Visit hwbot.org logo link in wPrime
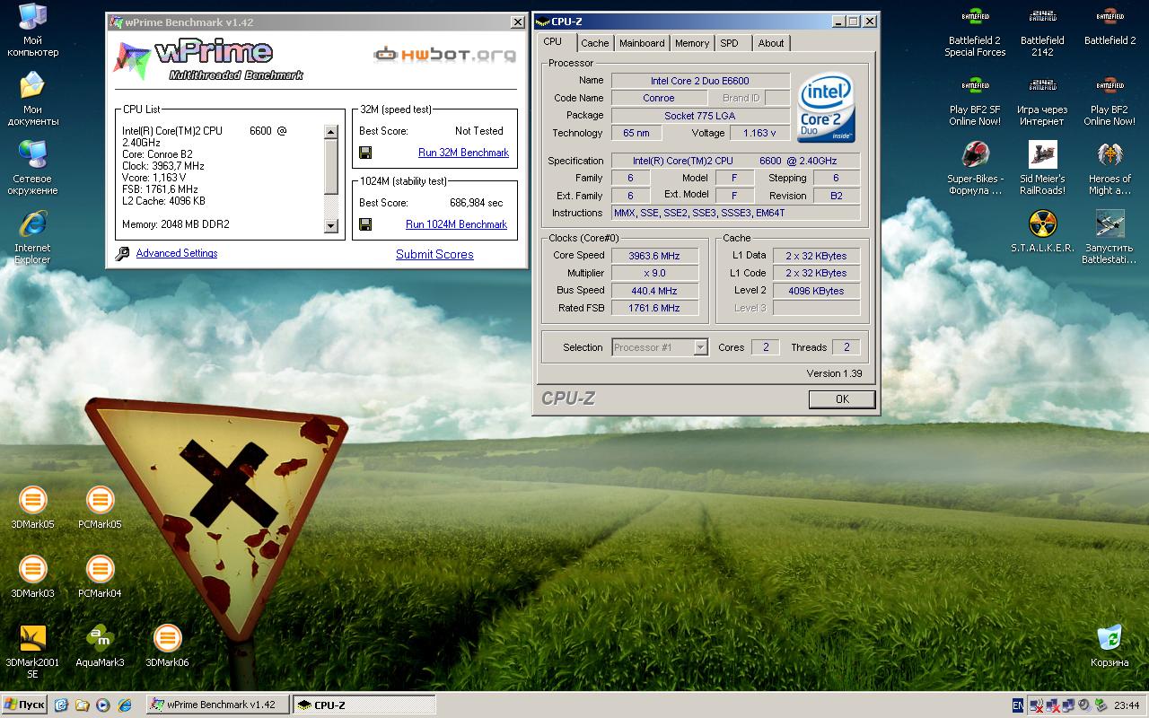Screen dimensions: 1149x718 pos(445,55)
